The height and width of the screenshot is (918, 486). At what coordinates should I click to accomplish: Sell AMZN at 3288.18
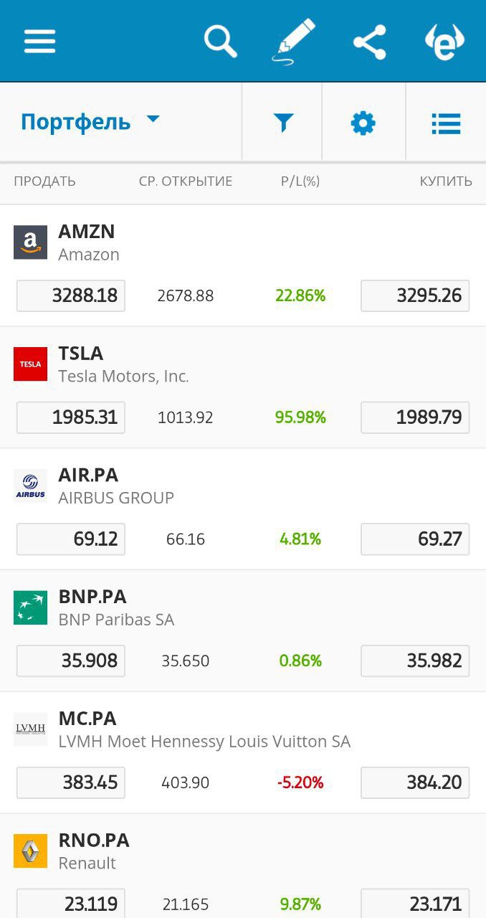[71, 295]
